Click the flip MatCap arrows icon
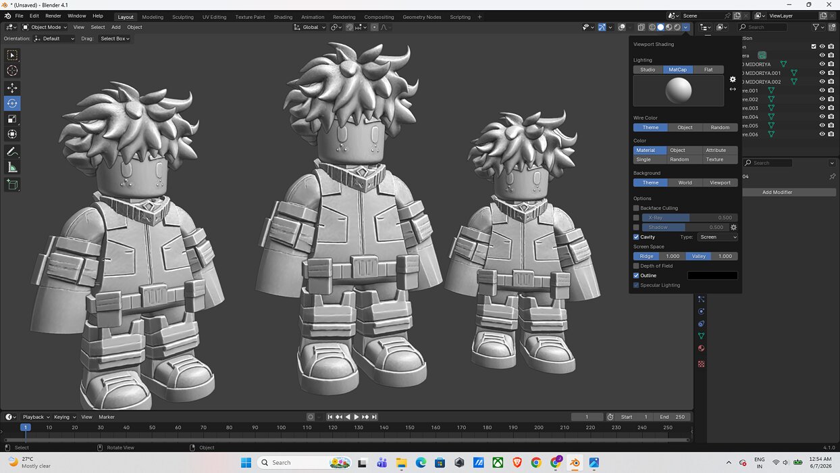The image size is (840, 473). pyautogui.click(x=733, y=89)
